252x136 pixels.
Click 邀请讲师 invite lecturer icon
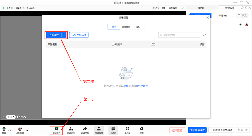point(71,130)
